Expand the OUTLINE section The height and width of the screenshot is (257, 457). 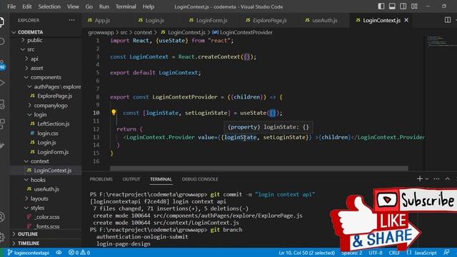pyautogui.click(x=46, y=234)
